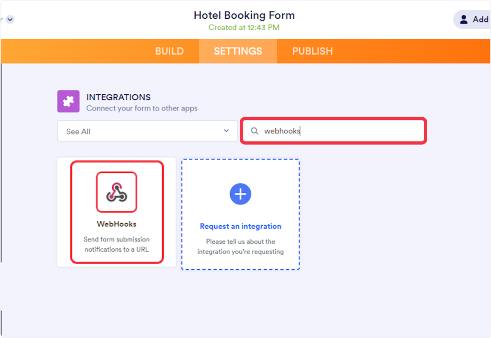491x338 pixels.
Task: Click WebHooks 'Send form submission notifications' description
Action: tap(117, 244)
